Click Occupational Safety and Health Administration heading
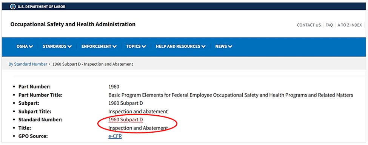Viewport: 368px width, 145px height. coord(73,24)
